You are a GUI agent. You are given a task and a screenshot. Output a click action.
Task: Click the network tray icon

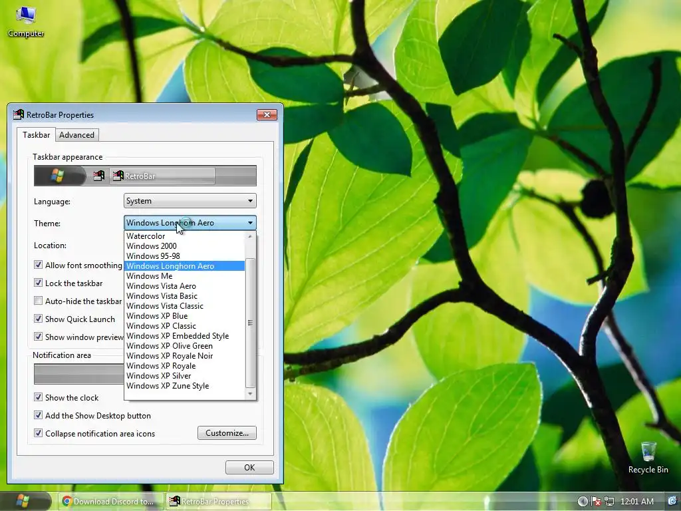[609, 502]
